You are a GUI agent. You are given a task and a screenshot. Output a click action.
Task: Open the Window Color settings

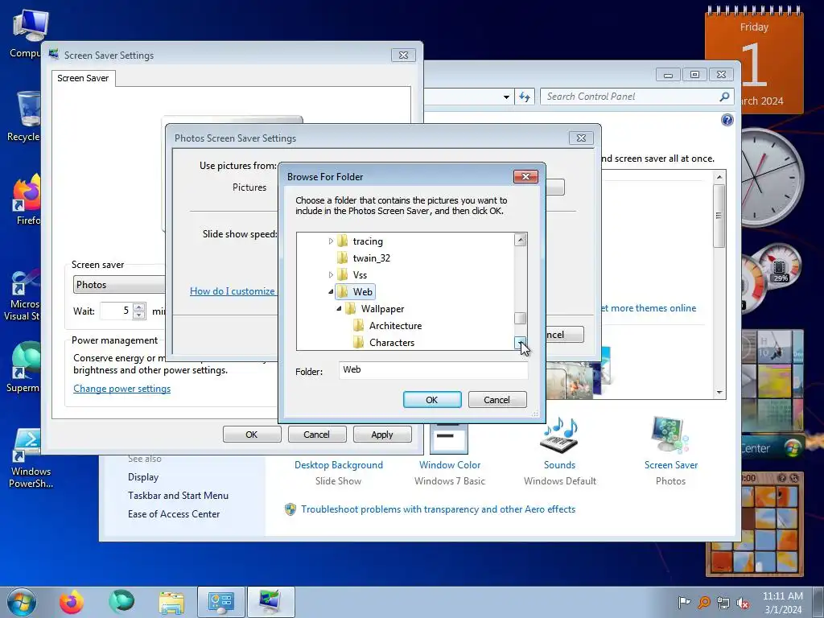tap(449, 465)
